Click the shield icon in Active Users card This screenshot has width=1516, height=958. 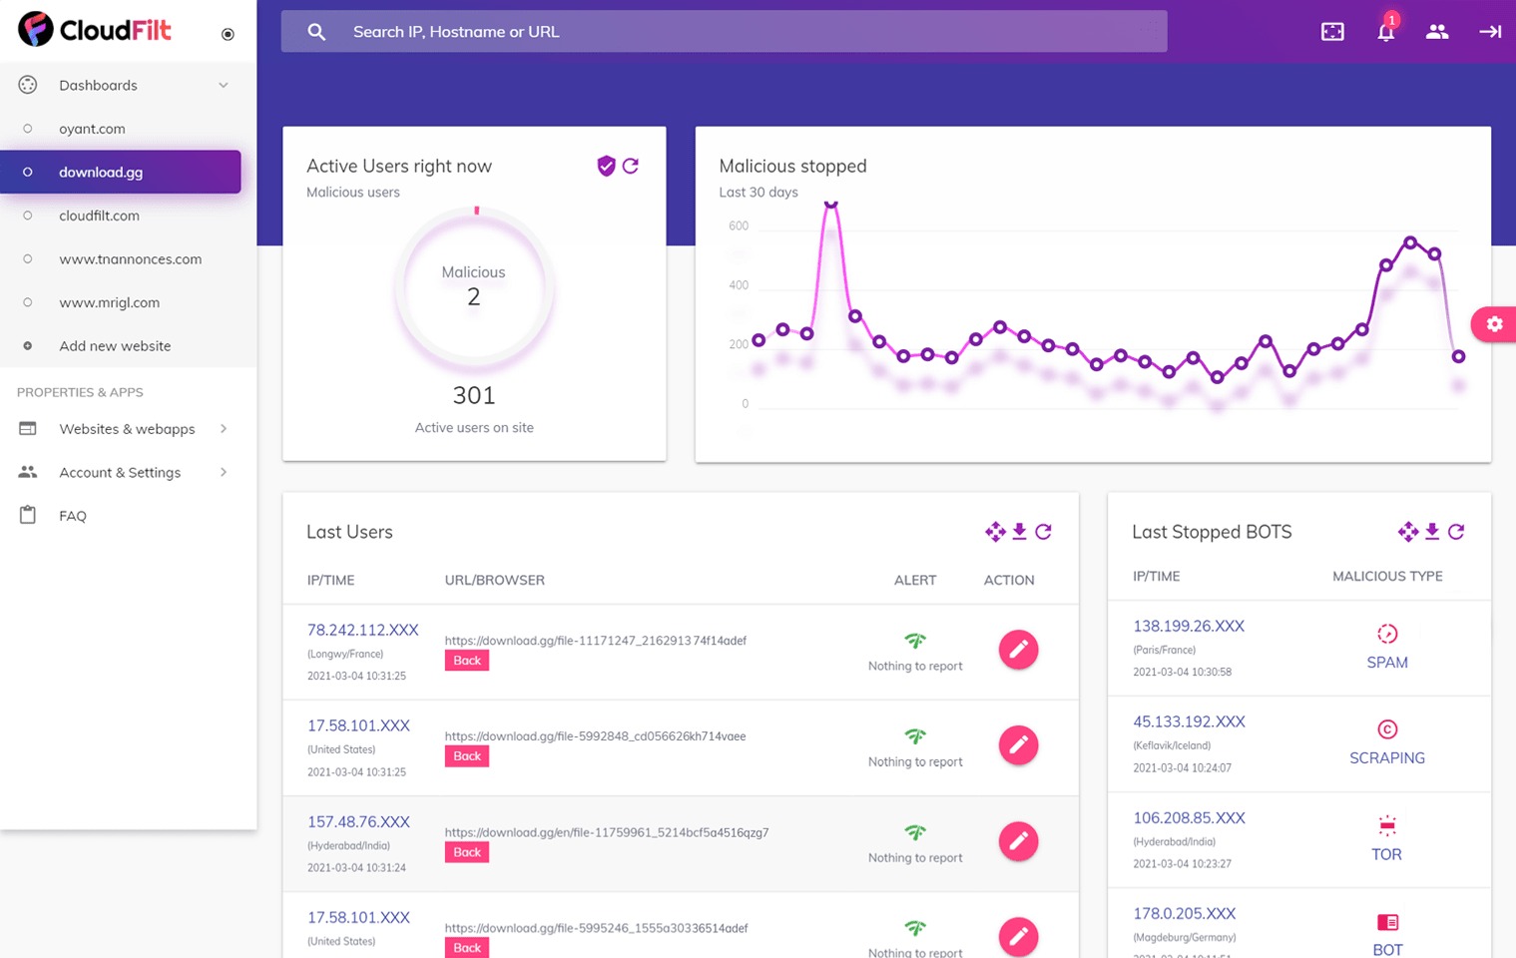606,166
